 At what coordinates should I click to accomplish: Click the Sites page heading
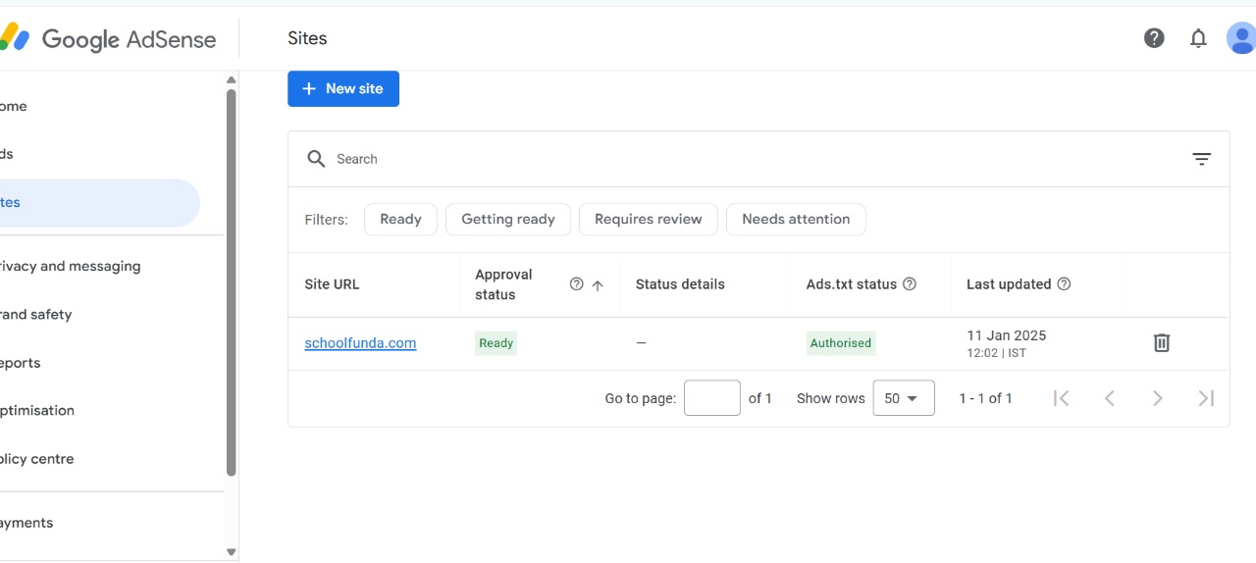point(307,38)
